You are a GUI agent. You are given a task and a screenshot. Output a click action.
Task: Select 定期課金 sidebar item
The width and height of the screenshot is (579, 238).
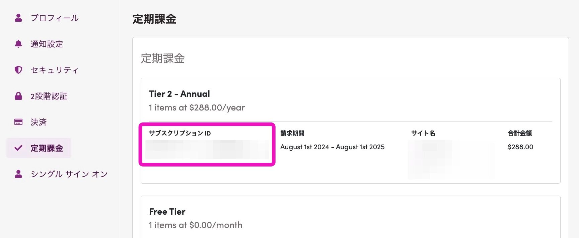click(x=47, y=148)
